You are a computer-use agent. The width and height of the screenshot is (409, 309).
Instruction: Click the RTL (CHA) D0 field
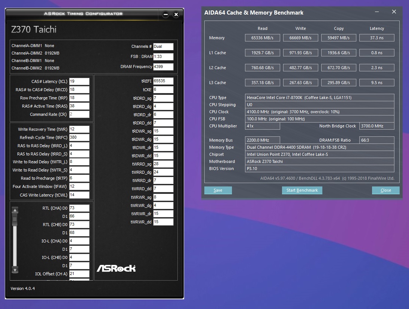[x=79, y=208]
